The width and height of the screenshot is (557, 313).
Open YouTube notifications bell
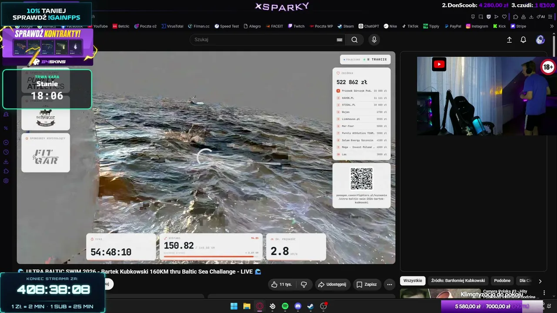pyautogui.click(x=523, y=40)
